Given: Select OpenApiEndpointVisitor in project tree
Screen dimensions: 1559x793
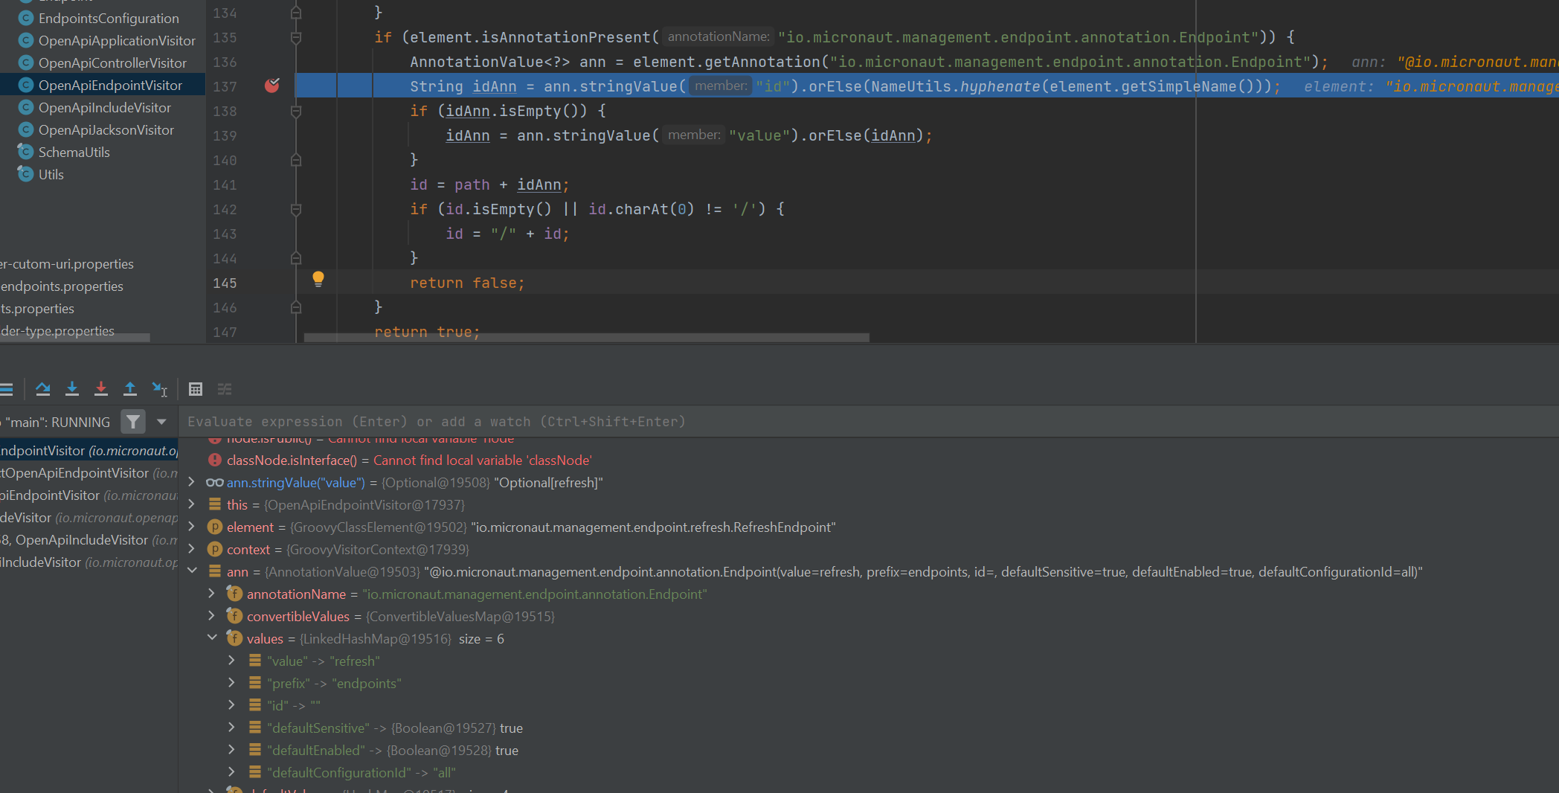Looking at the screenshot, I should coord(110,86).
